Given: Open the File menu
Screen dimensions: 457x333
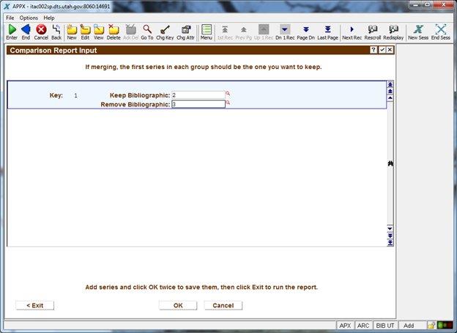Looking at the screenshot, I should [10, 18].
